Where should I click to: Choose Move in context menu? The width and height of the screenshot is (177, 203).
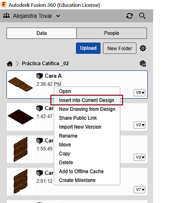[87, 145]
